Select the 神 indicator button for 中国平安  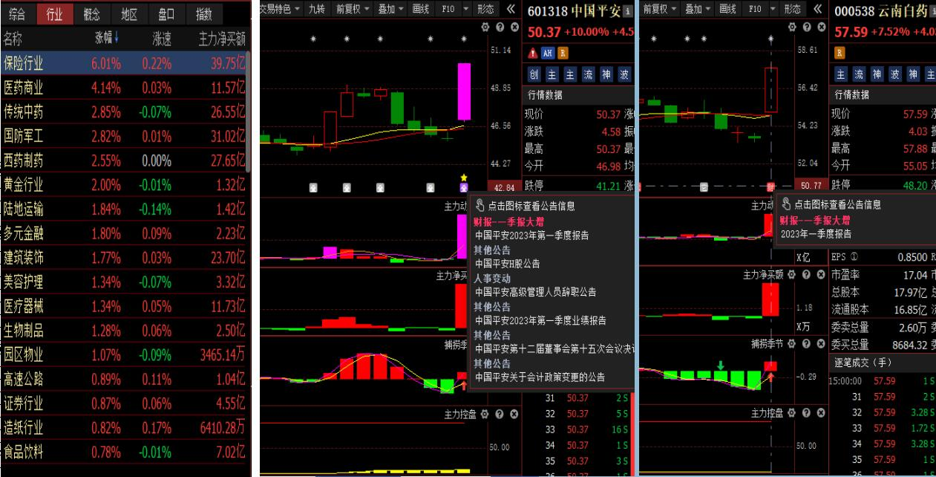pyautogui.click(x=607, y=74)
